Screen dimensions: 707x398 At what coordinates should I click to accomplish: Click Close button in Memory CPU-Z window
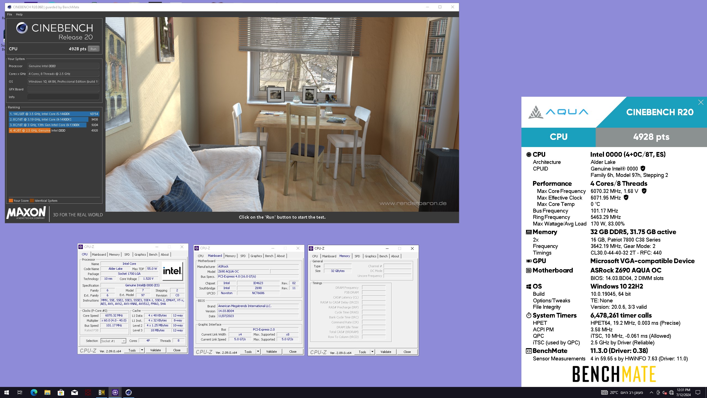coord(407,352)
